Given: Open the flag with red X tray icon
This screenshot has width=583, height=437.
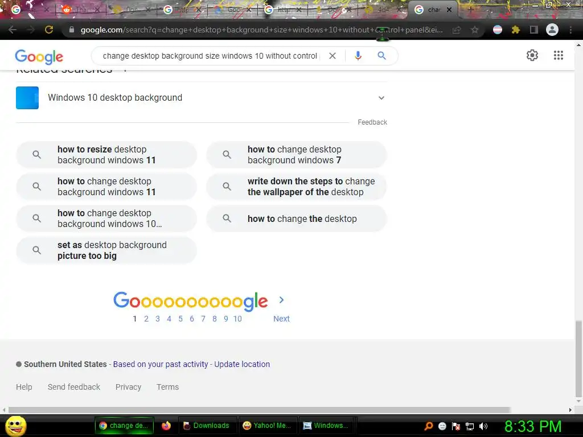Looking at the screenshot, I should click(x=456, y=426).
